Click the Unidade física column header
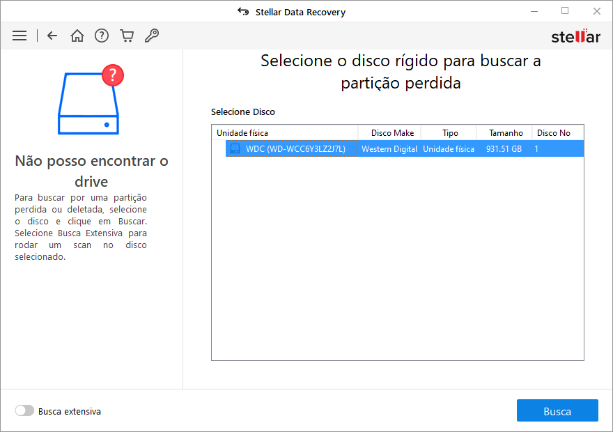613x432 pixels. (285, 133)
